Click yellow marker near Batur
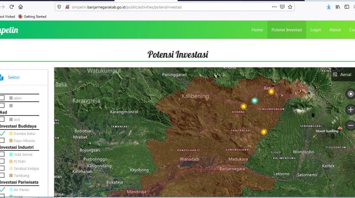 pyautogui.click(x=271, y=92)
